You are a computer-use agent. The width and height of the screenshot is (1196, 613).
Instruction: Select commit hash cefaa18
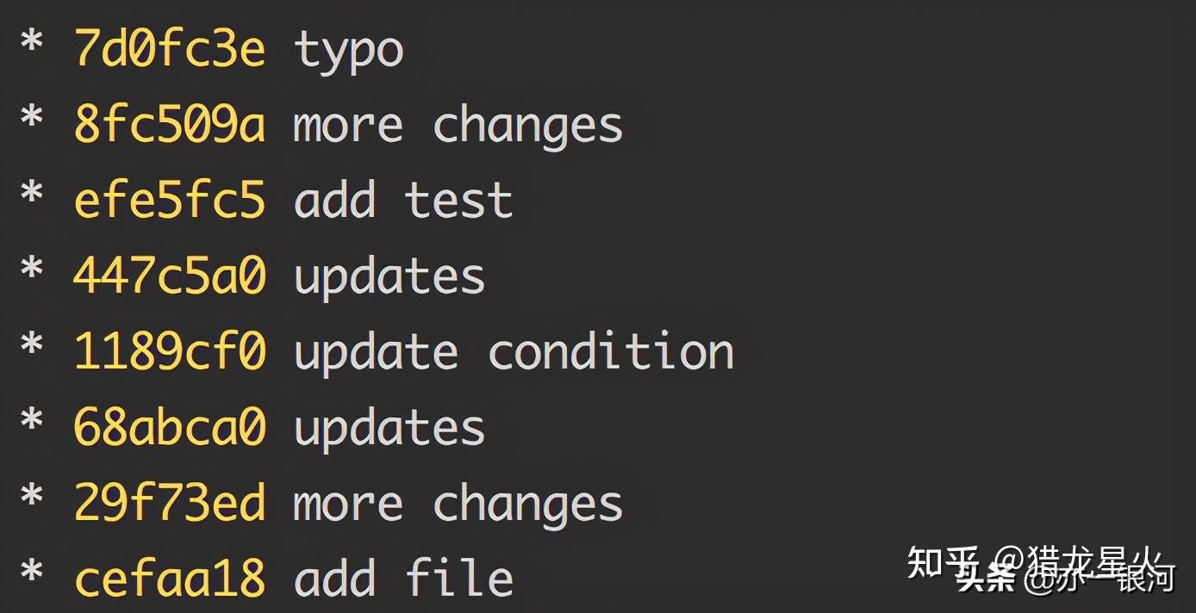coord(170,579)
